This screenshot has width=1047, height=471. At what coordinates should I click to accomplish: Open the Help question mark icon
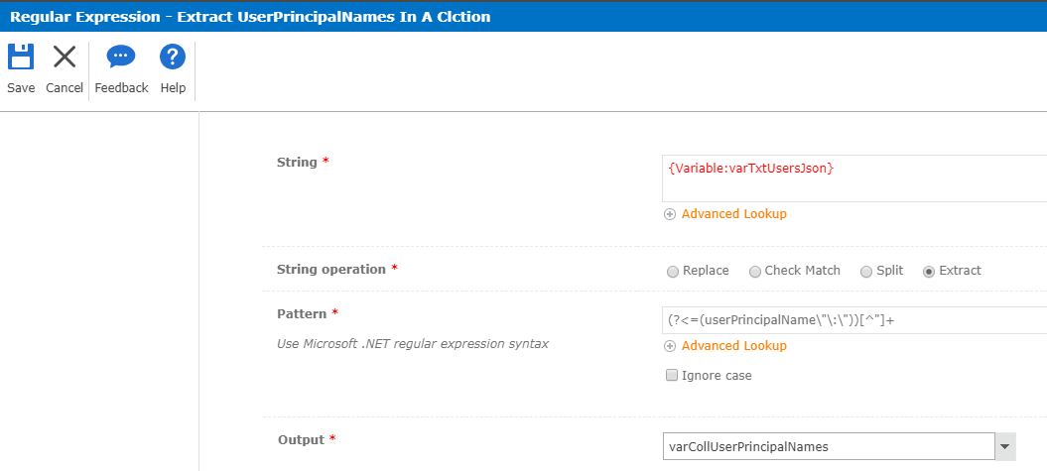173,58
